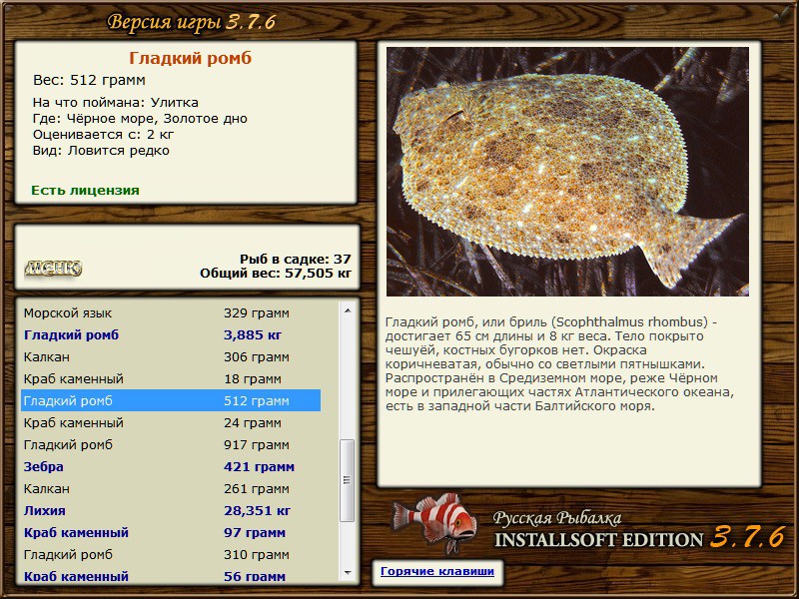Pick Краб каменный weighing 97 грамм
799x599 pixels.
pos(170,533)
